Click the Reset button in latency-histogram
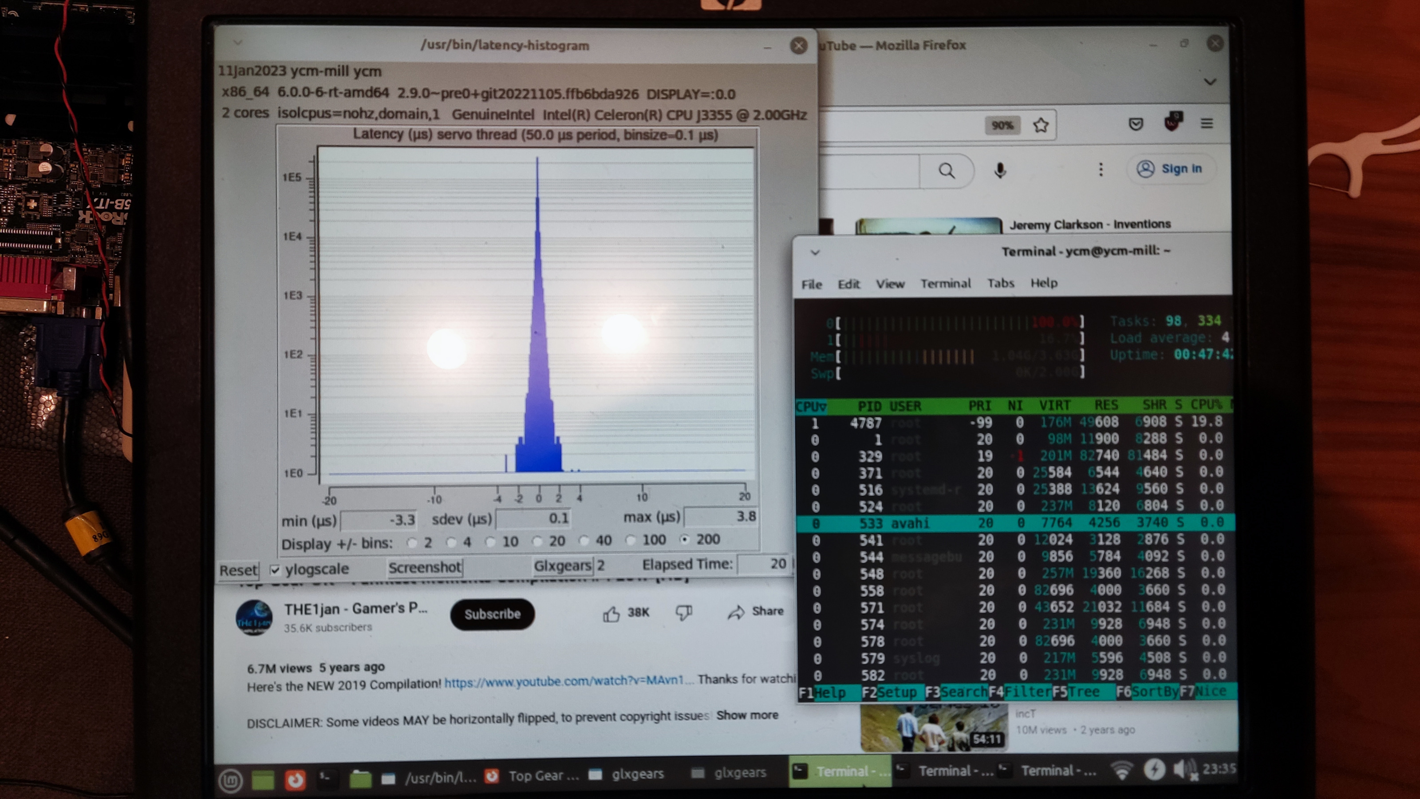Image resolution: width=1420 pixels, height=799 pixels. pyautogui.click(x=238, y=570)
